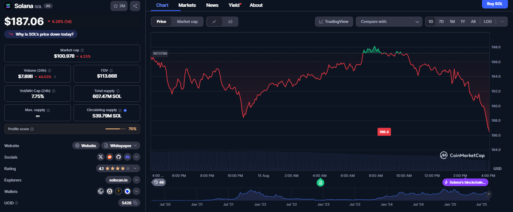Screen dimensions: 513x212
Task: Expand more Wallets chevron
Action: [136, 191]
